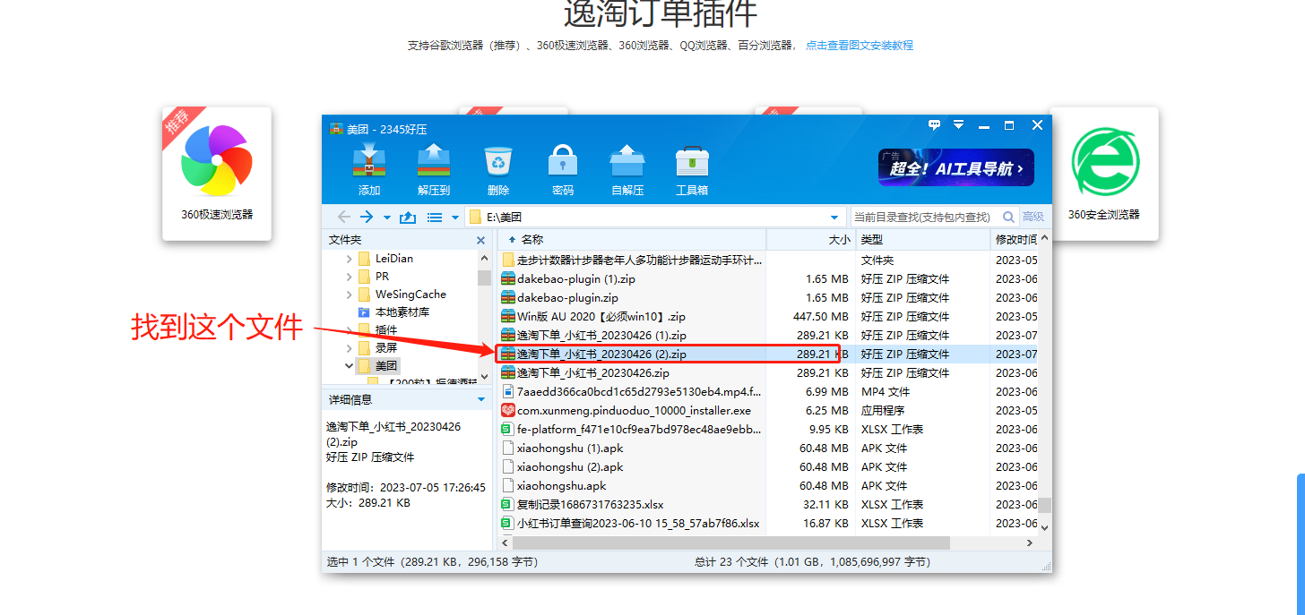The image size is (1305, 615).
Task: Collapse the 详细信息 panel arrow
Action: [x=481, y=400]
